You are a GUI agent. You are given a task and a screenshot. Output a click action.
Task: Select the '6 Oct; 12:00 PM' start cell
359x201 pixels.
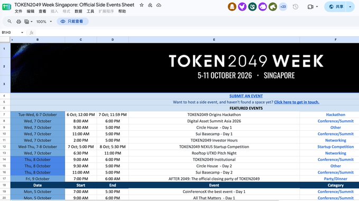81,114
